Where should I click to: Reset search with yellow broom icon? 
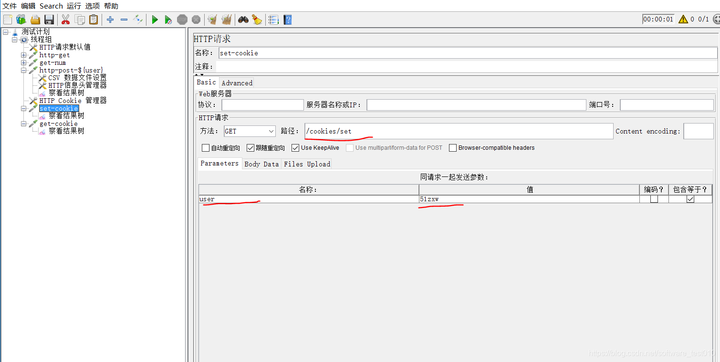(x=257, y=20)
